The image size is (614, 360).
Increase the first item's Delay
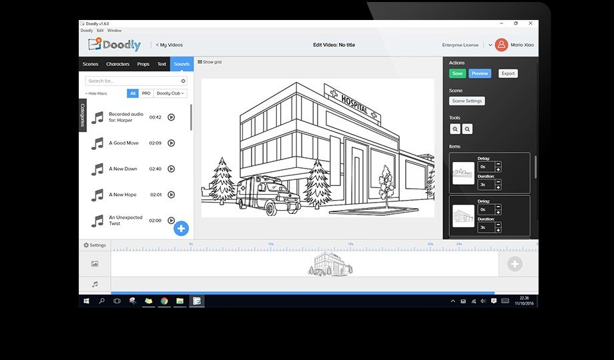coord(498,169)
